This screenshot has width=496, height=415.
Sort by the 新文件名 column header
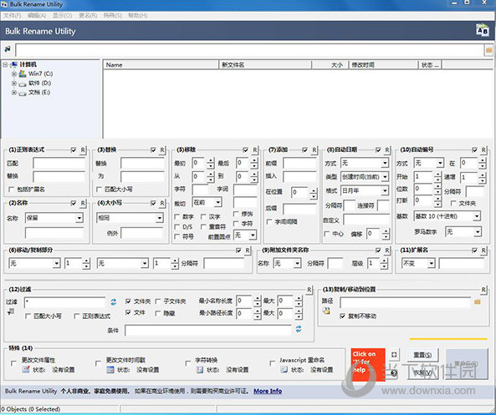265,65
